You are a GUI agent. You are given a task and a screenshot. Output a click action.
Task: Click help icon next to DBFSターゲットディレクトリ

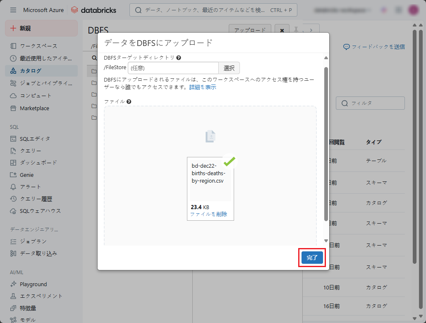[179, 58]
